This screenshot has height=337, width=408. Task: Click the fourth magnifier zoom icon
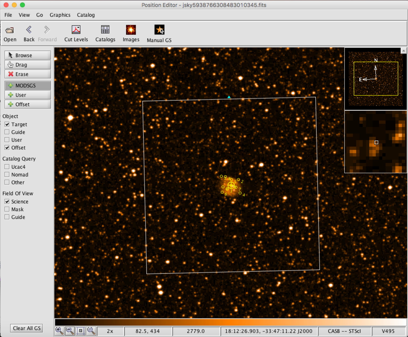tap(91, 331)
